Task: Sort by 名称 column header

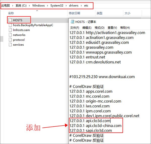Action: [11, 13]
